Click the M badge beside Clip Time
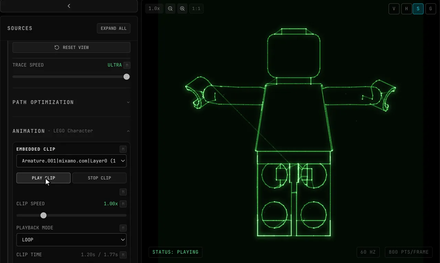This screenshot has width=440, height=263. click(x=123, y=255)
